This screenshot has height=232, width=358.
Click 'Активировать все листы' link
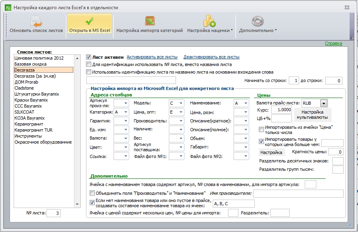coord(152,57)
